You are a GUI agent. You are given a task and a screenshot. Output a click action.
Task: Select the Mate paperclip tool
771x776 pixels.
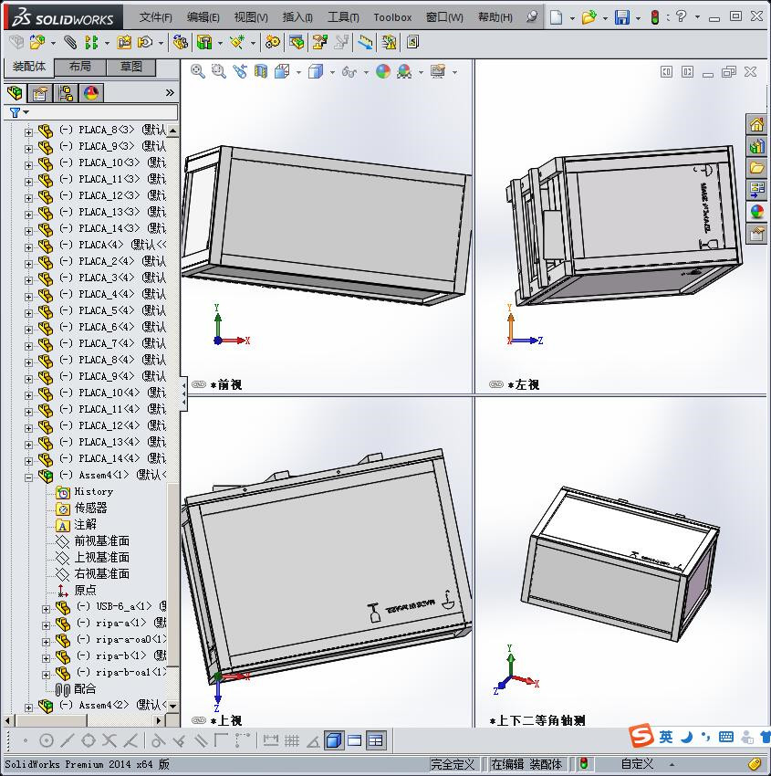coord(71,43)
